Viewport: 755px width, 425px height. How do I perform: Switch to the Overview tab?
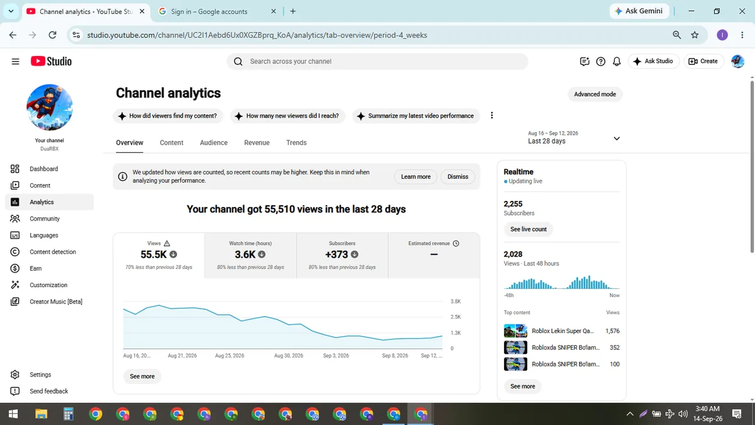pyautogui.click(x=130, y=143)
